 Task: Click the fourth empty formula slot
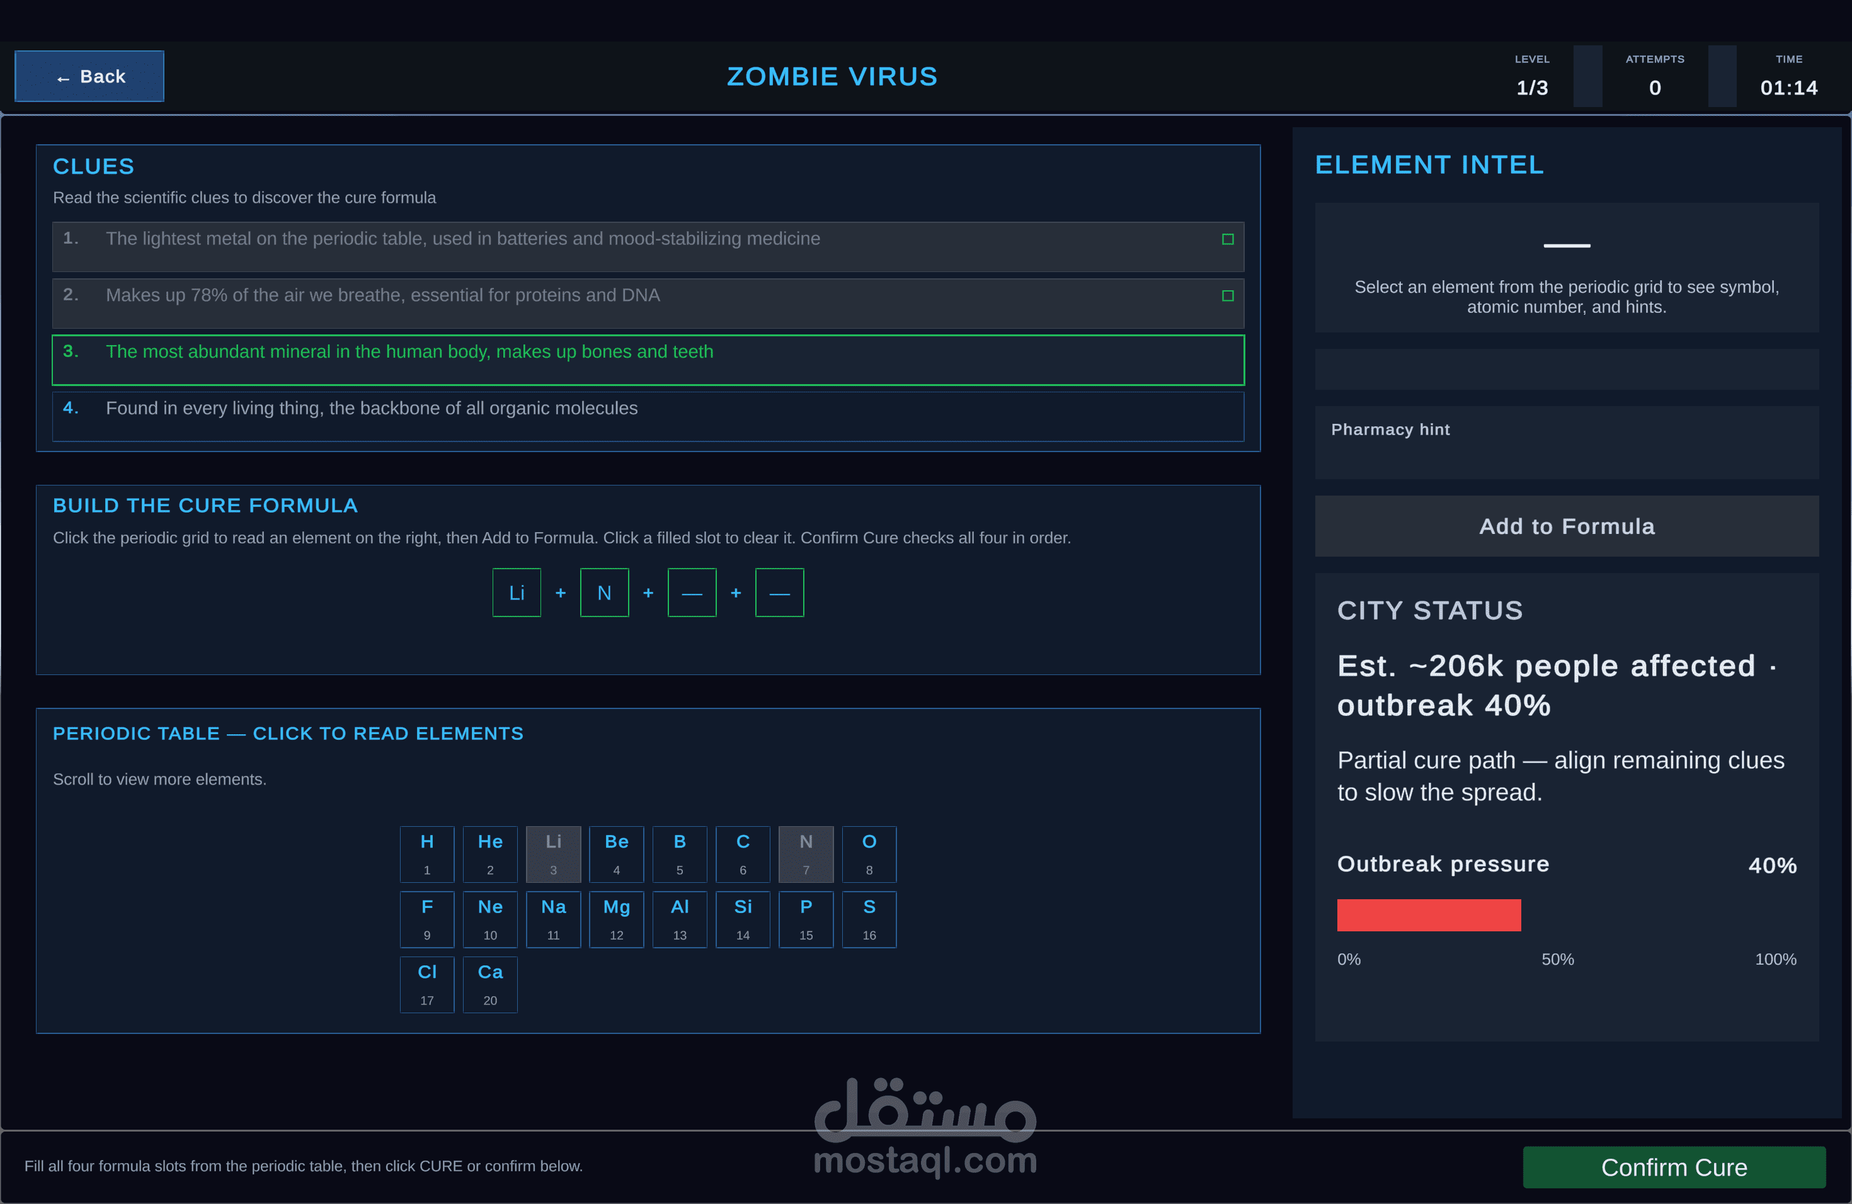780,593
